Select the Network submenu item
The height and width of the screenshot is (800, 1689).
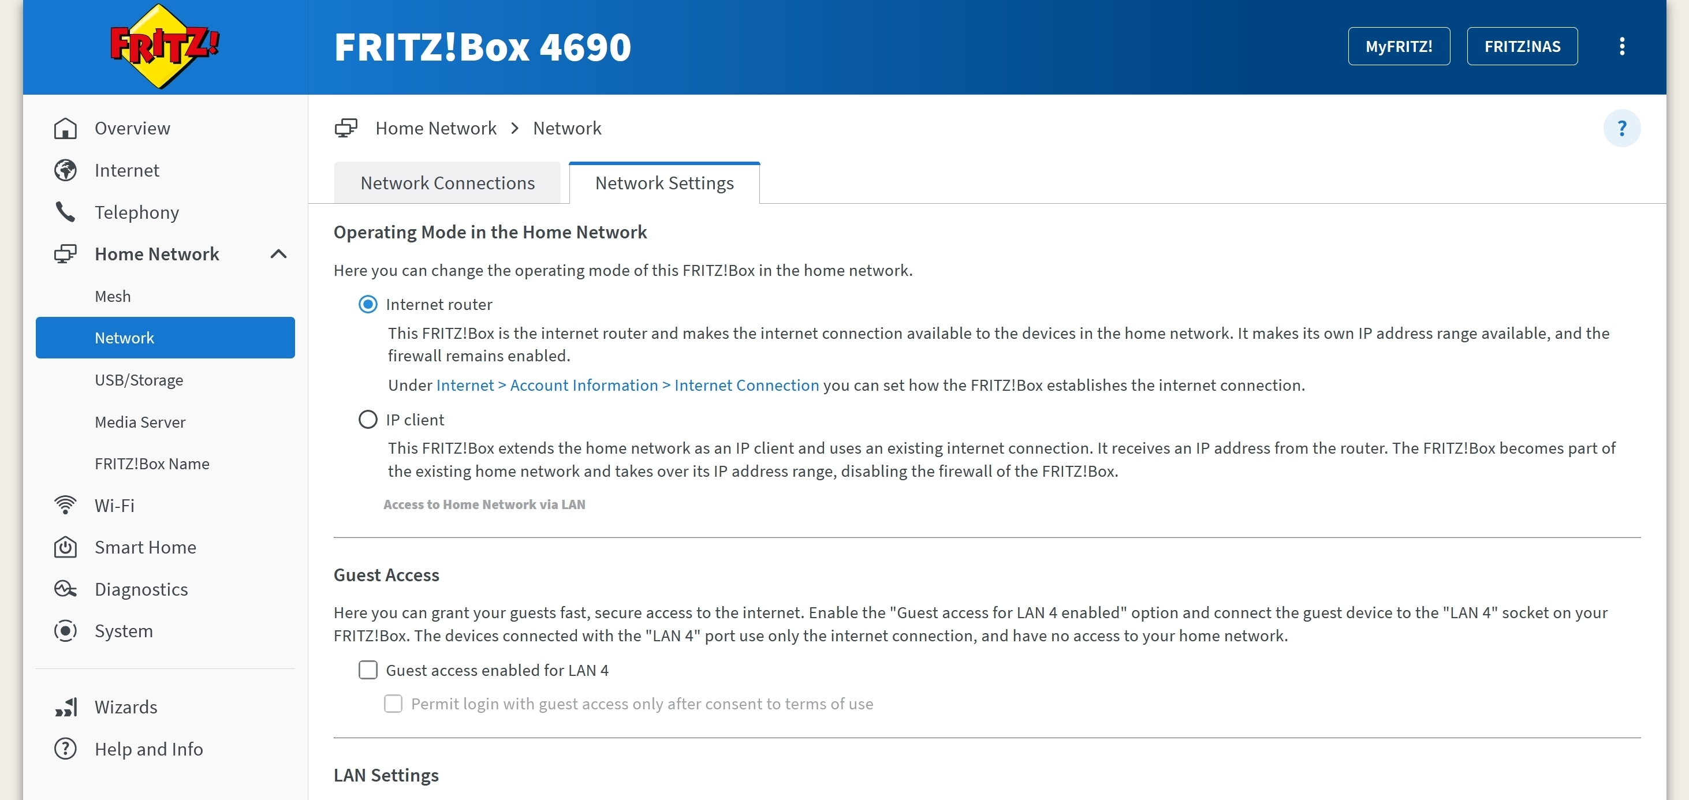point(165,338)
